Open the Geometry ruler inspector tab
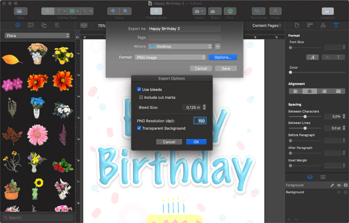The width and height of the screenshot is (349, 223). point(310,25)
